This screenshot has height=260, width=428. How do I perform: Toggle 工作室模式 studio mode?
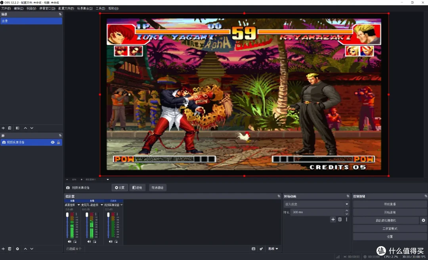[390, 229]
